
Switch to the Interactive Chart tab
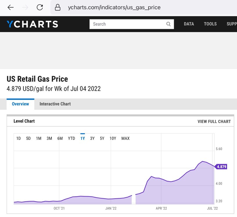click(55, 104)
